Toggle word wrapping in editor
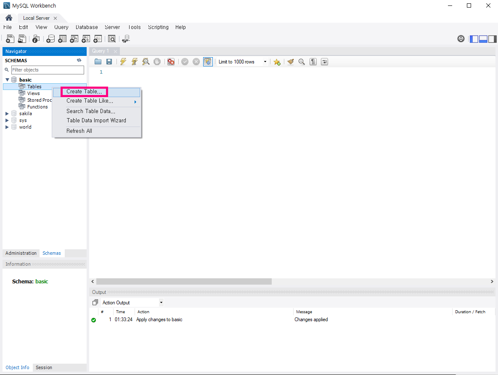The height and width of the screenshot is (375, 498). click(x=324, y=62)
